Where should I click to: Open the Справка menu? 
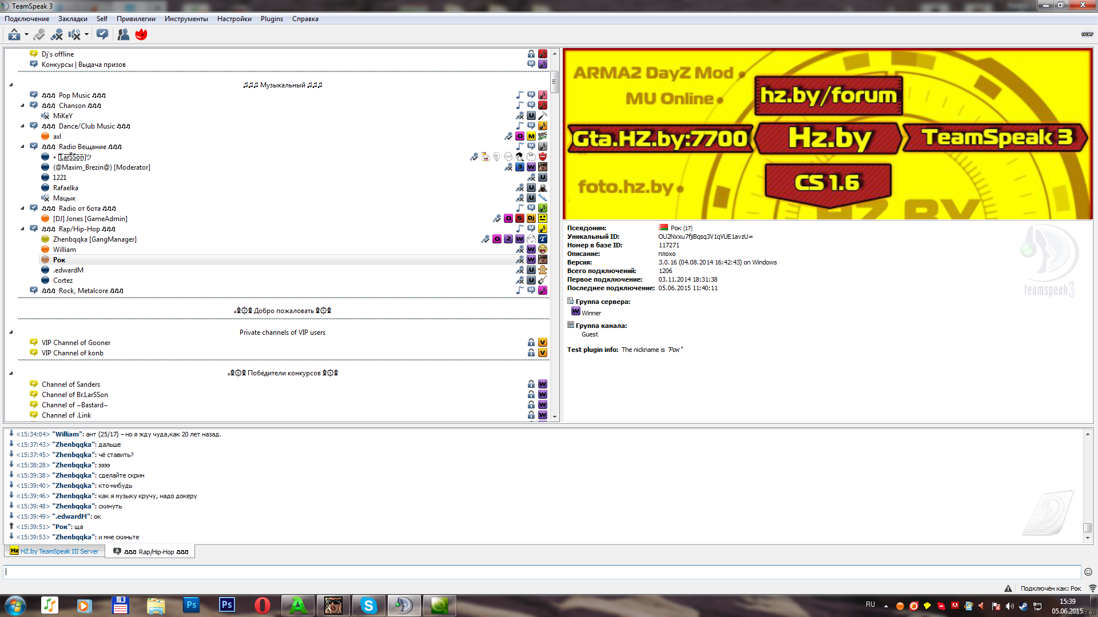[x=305, y=19]
